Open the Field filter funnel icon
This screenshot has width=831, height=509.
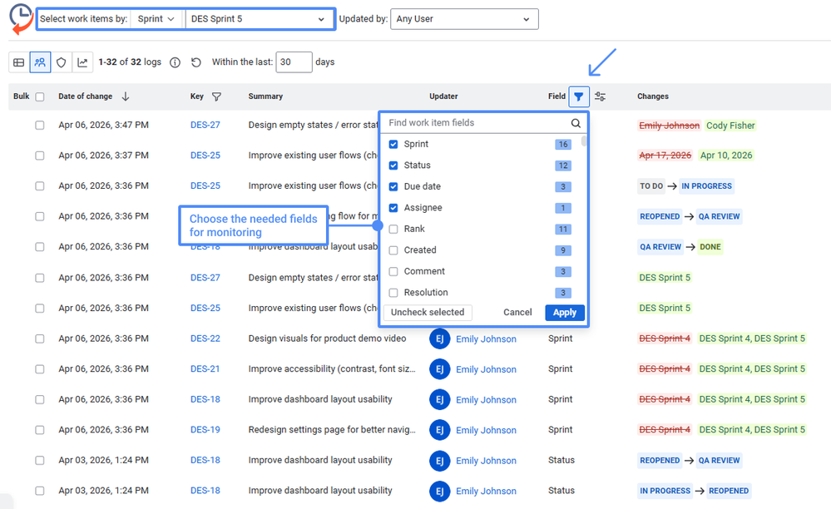tap(579, 96)
